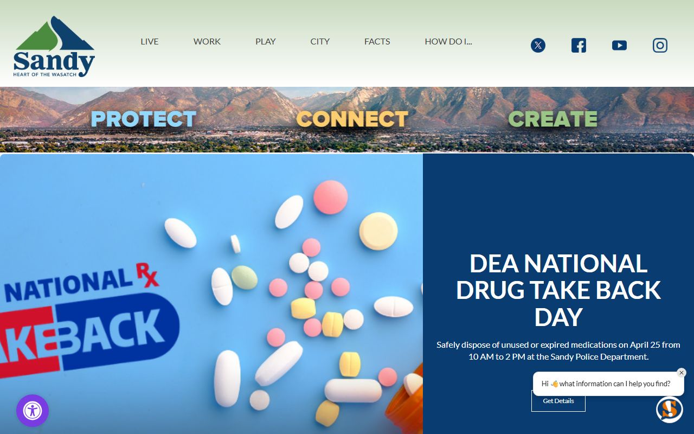
Task: Click the National Take Back pills image
Action: point(211,294)
